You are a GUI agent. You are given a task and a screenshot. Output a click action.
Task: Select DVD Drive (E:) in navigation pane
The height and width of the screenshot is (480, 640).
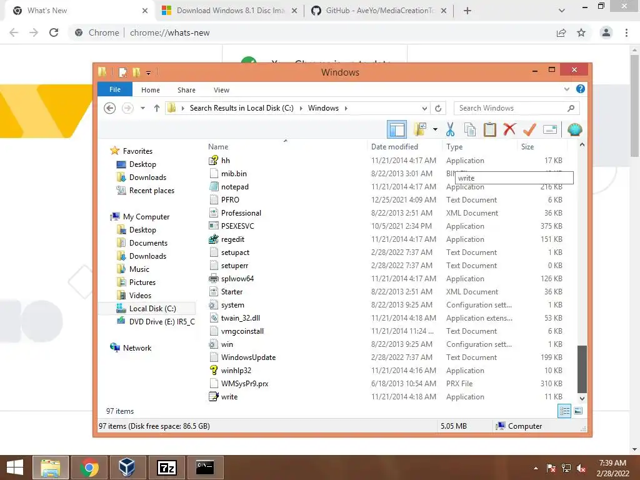(162, 322)
